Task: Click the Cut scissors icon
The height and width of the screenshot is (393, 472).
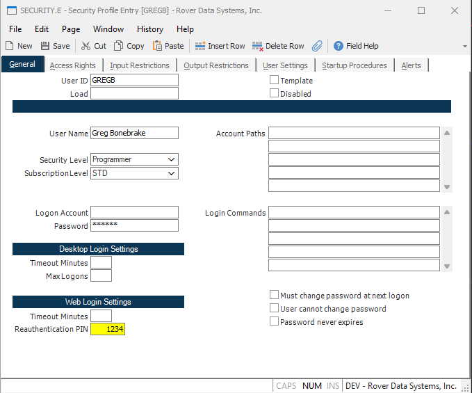Action: coord(86,46)
